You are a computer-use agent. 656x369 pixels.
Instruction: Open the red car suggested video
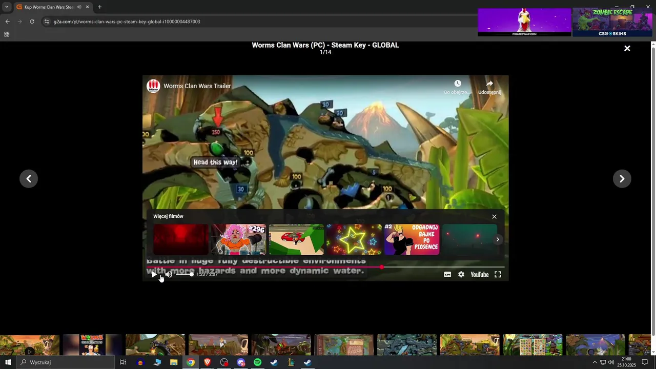click(296, 239)
